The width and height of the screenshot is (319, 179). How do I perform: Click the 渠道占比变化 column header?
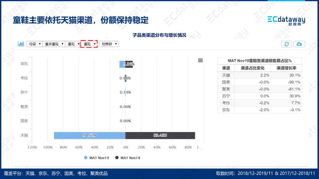(x=253, y=68)
